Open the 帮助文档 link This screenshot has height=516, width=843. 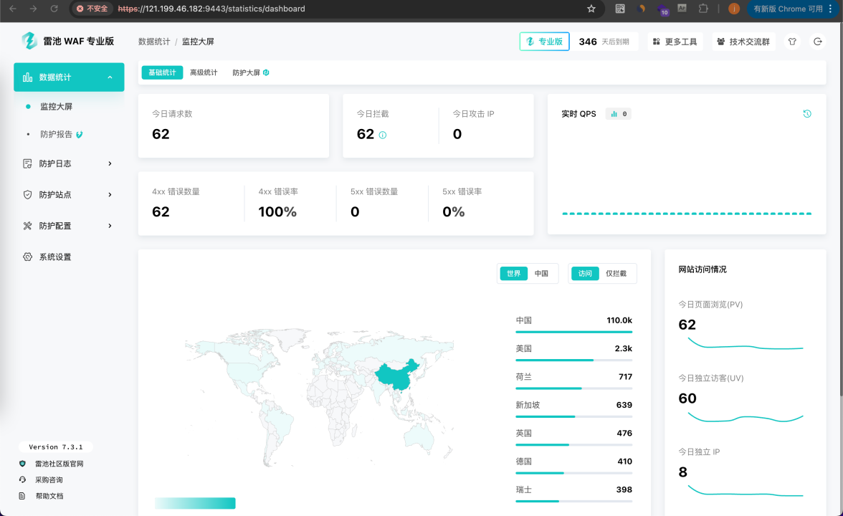[x=49, y=496]
